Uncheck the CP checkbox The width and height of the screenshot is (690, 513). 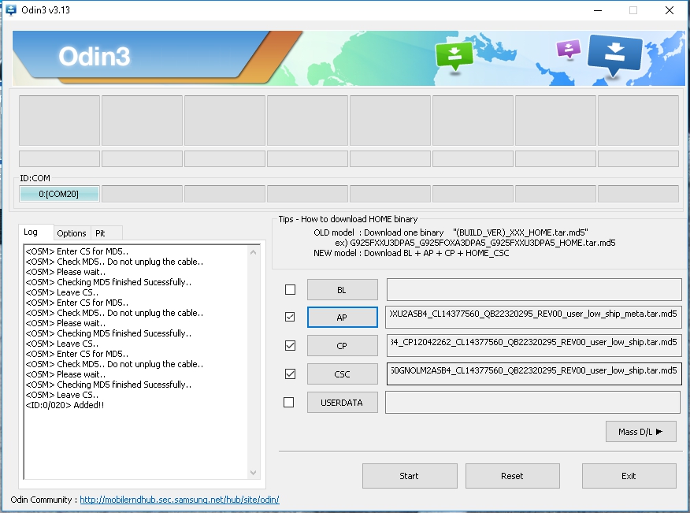pos(290,346)
